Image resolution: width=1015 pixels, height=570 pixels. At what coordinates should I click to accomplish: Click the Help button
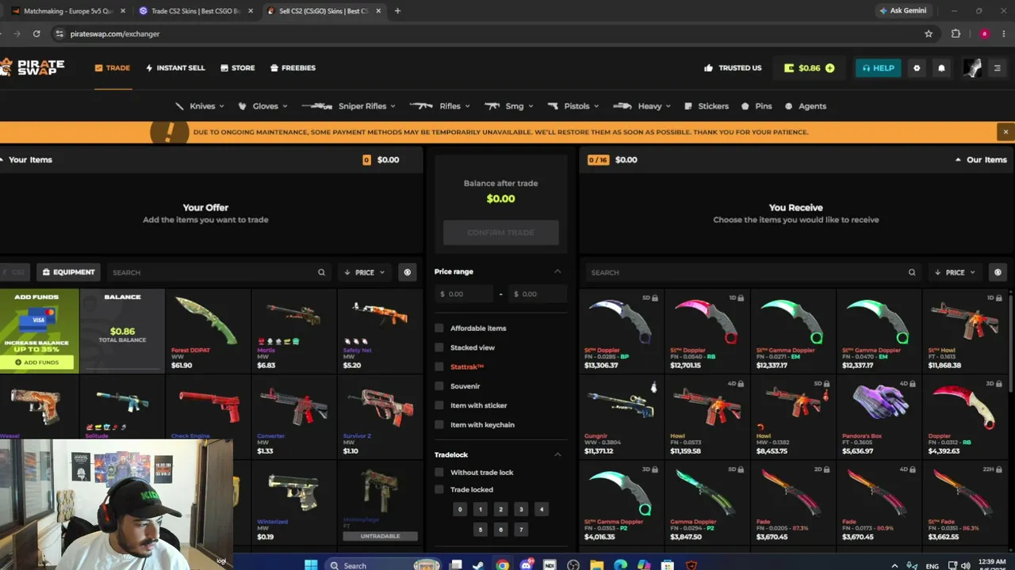[x=878, y=68]
